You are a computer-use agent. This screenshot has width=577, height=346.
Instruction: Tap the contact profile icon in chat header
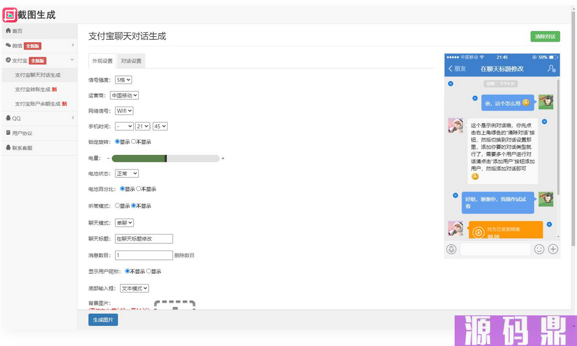pyautogui.click(x=551, y=69)
